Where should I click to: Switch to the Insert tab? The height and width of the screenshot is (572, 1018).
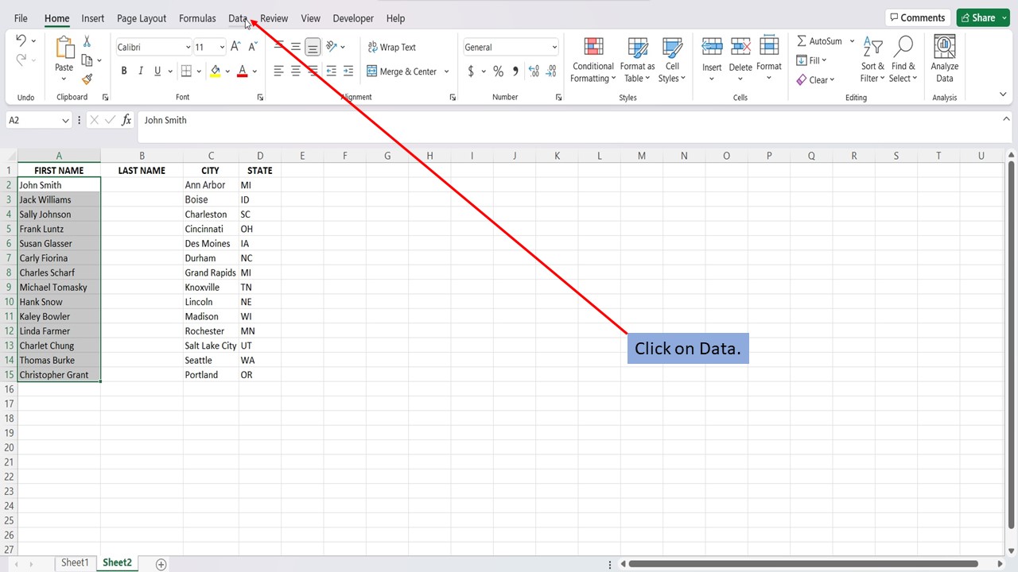pos(93,18)
